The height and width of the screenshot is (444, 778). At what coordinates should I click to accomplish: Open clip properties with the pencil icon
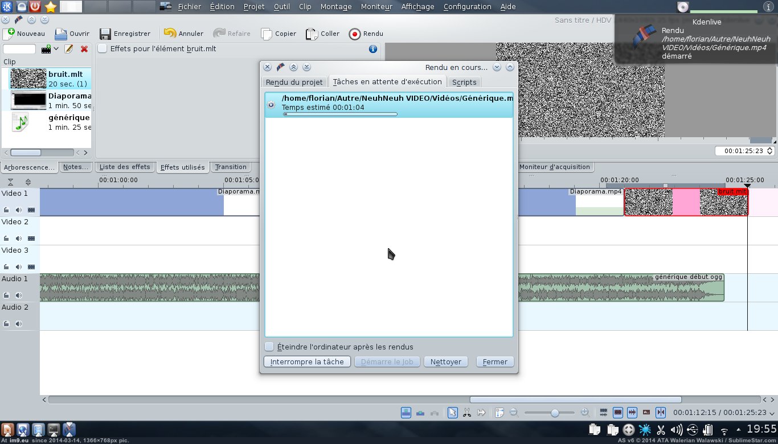69,49
